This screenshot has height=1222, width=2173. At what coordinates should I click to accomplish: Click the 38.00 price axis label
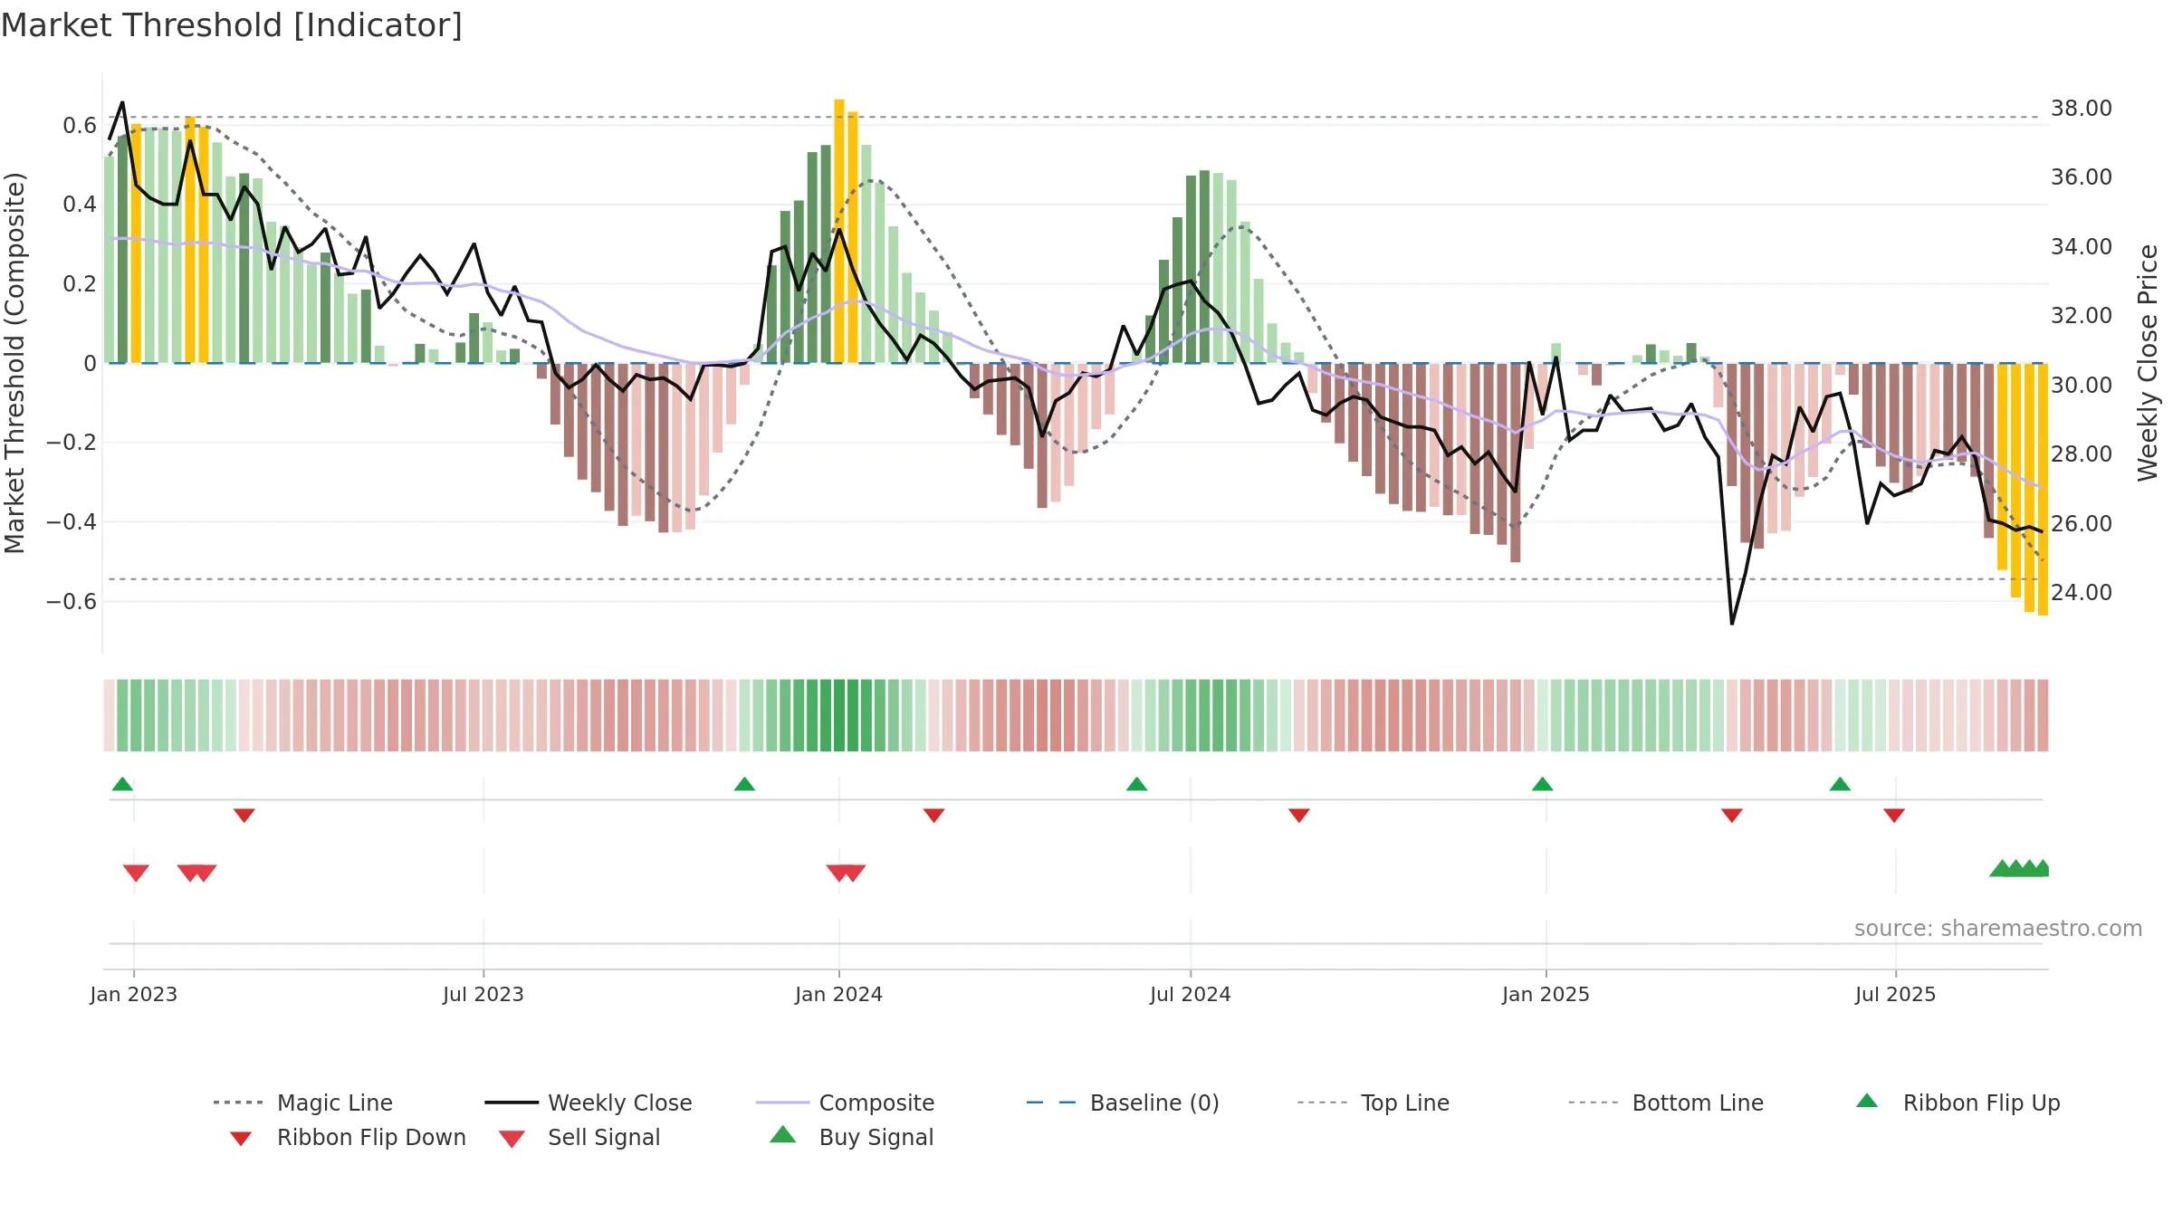coord(2082,108)
